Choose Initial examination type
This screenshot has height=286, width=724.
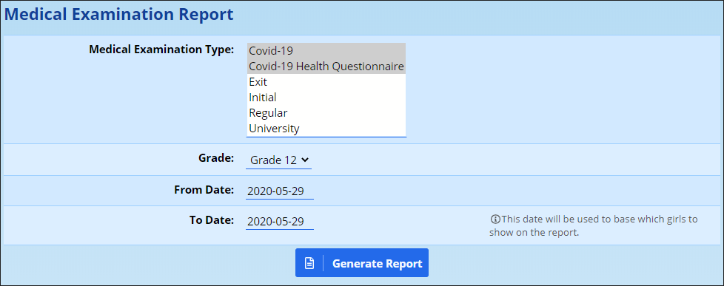pyautogui.click(x=326, y=98)
